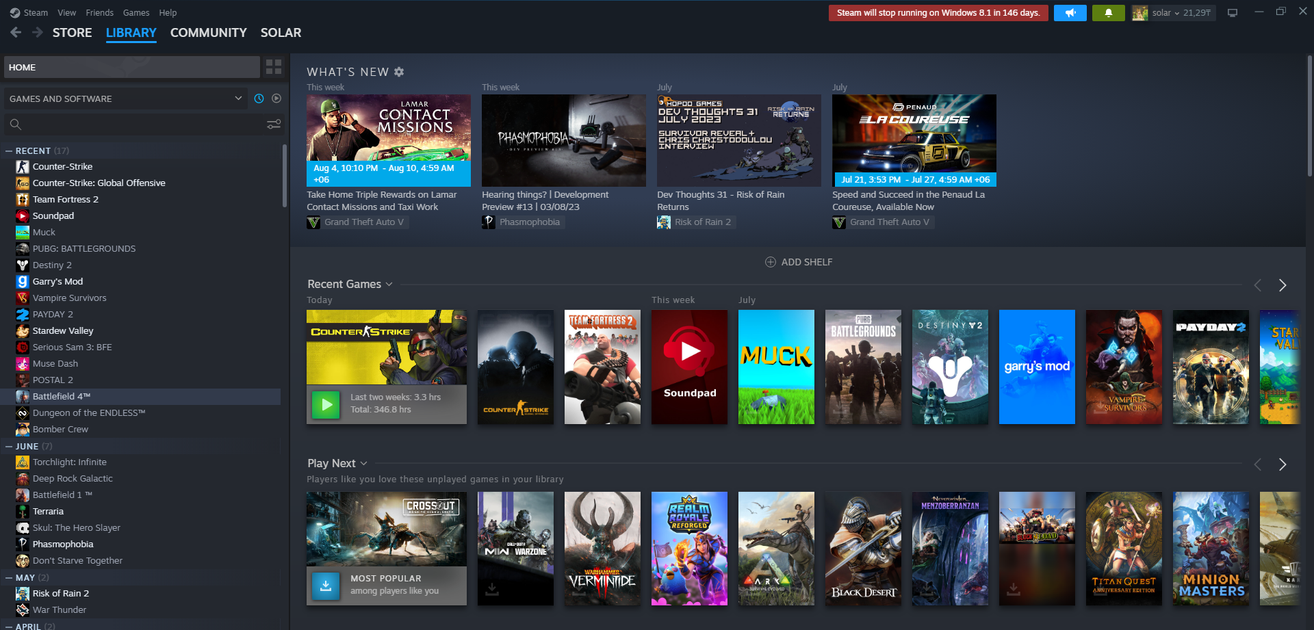Open the notifications bell

(x=1108, y=13)
